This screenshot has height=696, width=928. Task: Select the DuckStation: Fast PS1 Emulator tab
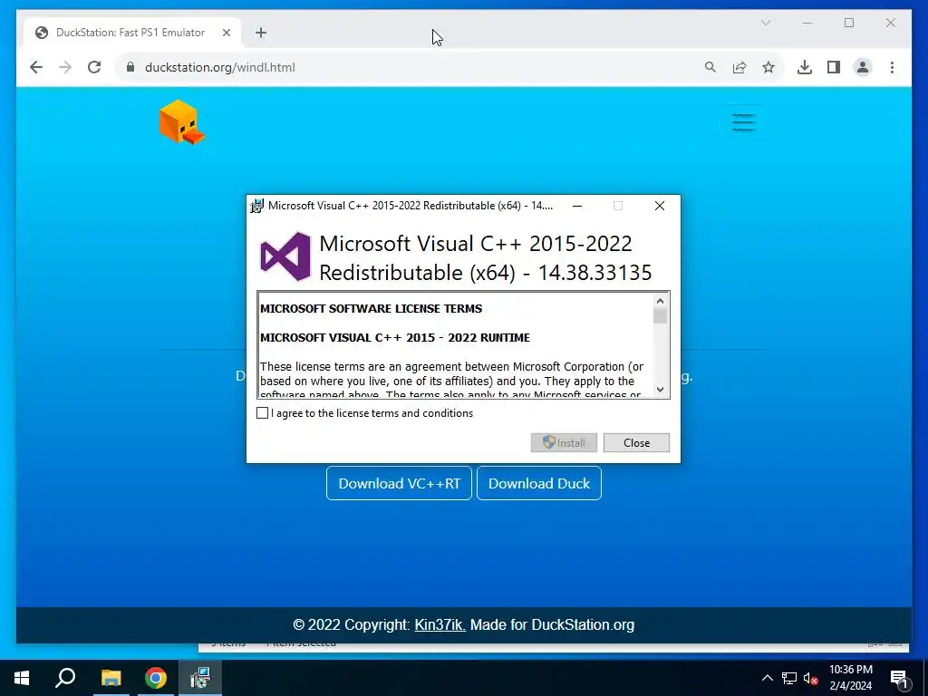(x=132, y=33)
